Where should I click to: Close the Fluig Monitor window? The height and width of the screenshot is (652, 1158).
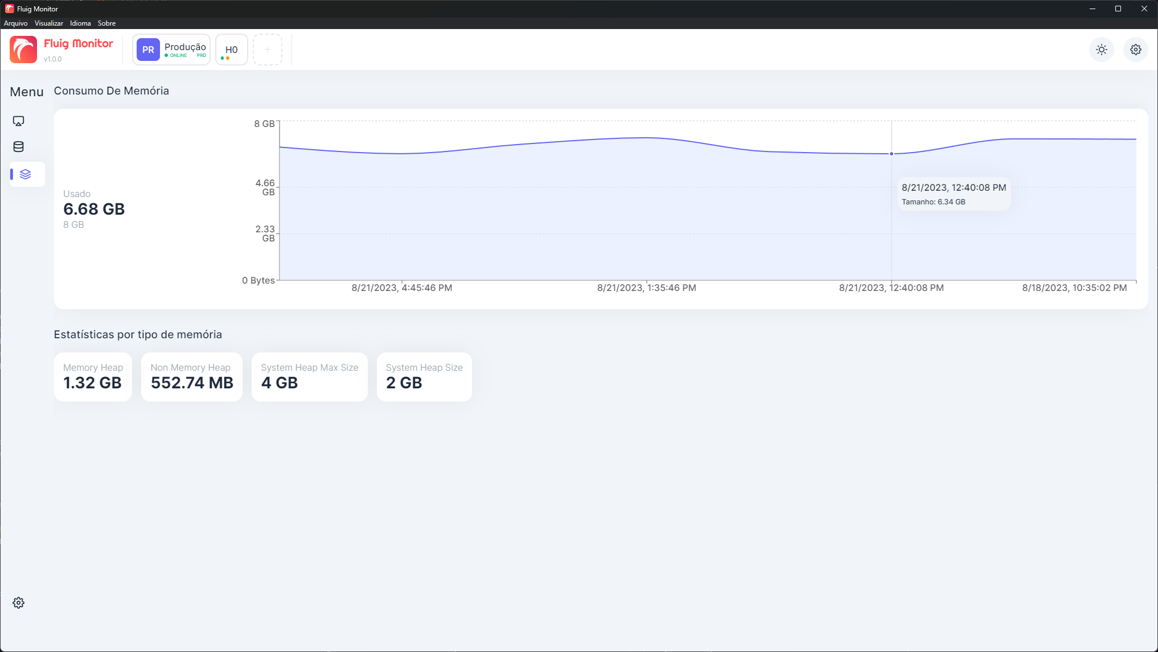(1144, 9)
